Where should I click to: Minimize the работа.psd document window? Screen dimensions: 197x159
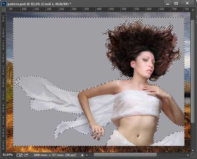168,3
